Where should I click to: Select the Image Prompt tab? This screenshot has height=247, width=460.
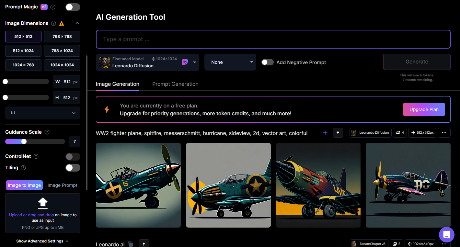click(63, 185)
